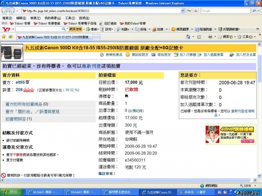
Task: Open 賣方「關於我」/評價與意見 link
Action: [33, 111]
